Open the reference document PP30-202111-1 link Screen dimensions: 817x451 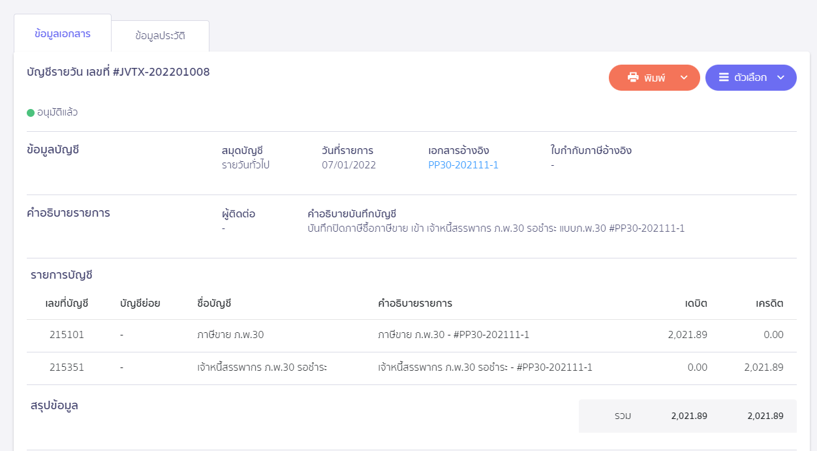click(x=463, y=165)
